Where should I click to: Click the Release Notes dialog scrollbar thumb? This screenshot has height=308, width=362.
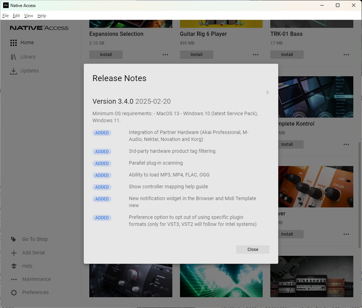(267, 93)
